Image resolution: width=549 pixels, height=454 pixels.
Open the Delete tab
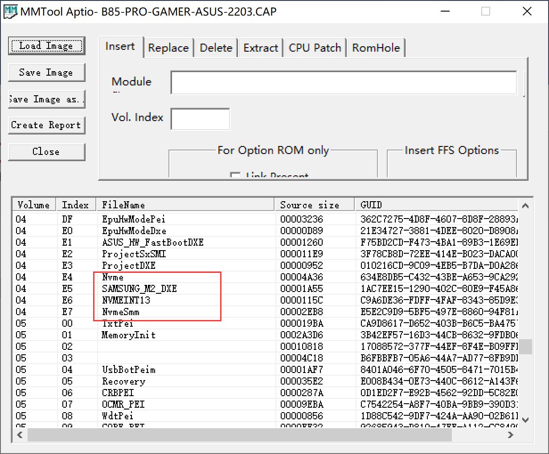click(x=216, y=48)
